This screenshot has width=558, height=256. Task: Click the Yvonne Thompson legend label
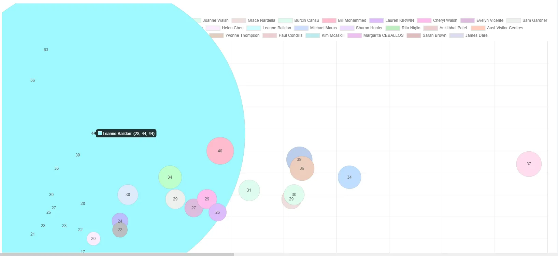242,35
